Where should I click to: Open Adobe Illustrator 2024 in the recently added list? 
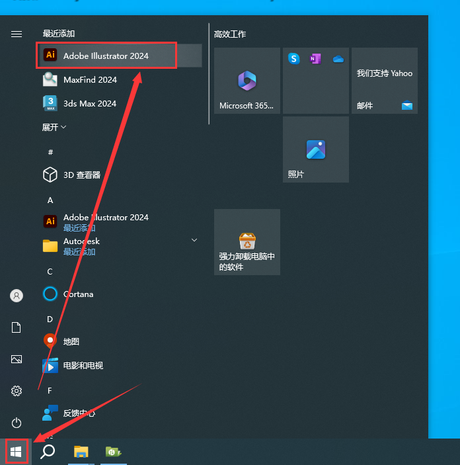[x=106, y=56]
